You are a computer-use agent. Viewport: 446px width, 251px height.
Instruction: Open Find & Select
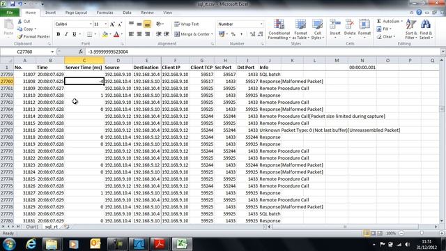click(x=426, y=29)
